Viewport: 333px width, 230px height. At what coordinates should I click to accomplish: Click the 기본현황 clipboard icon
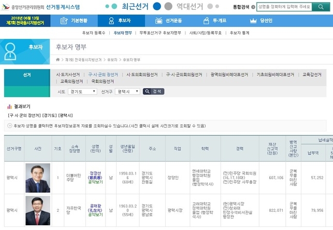63,21
